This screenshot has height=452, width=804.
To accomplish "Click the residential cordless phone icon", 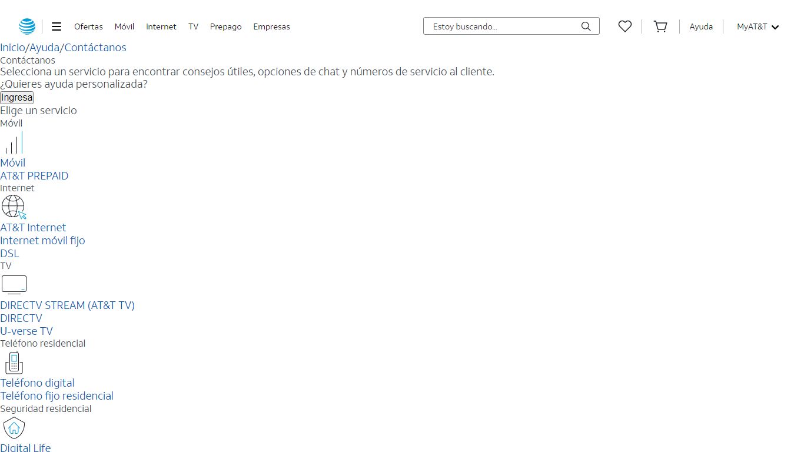I will [14, 363].
